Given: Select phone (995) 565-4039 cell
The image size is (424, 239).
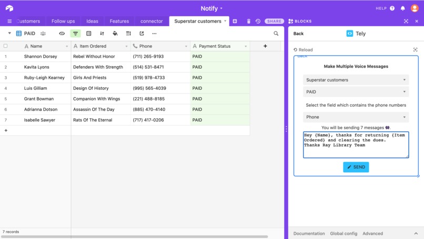Looking at the screenshot, I should click(x=160, y=88).
